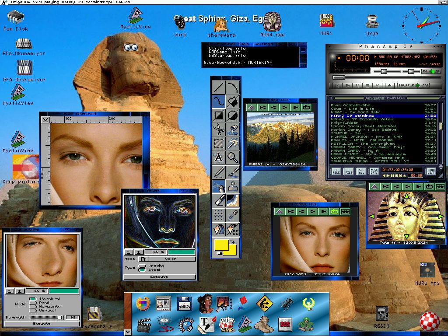This screenshot has height=336, width=448.
Task: Pick the eyedropper color picker tool
Action: (233, 215)
